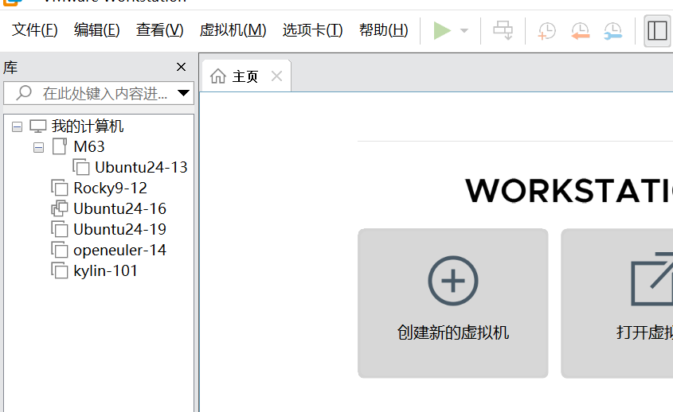The width and height of the screenshot is (673, 412).
Task: Click the library search input field
Action: [99, 93]
